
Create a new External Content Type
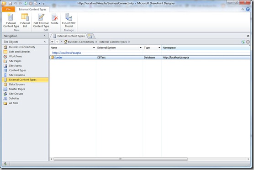[x=11, y=21]
